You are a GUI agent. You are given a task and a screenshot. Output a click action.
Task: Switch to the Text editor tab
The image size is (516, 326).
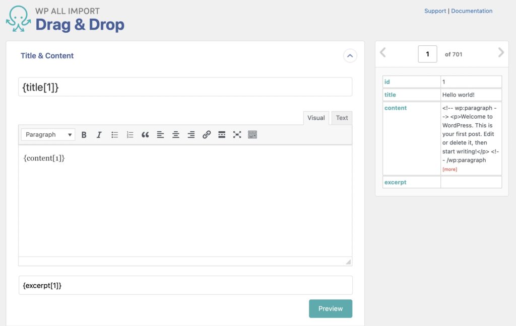click(x=342, y=118)
